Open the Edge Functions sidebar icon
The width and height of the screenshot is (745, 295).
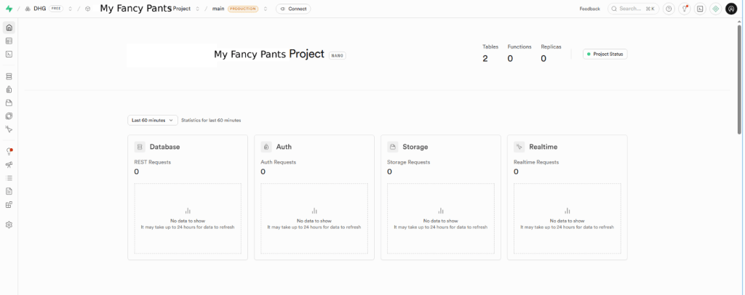[9, 116]
